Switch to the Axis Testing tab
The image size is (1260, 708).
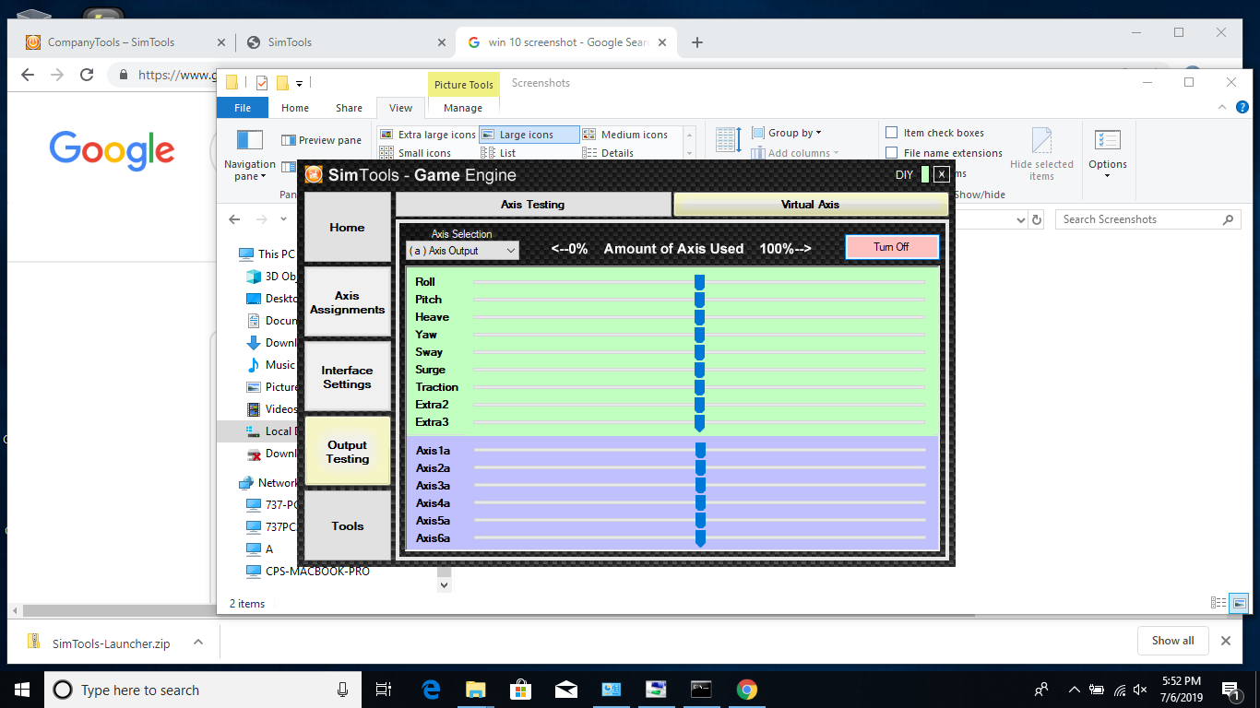pyautogui.click(x=533, y=204)
